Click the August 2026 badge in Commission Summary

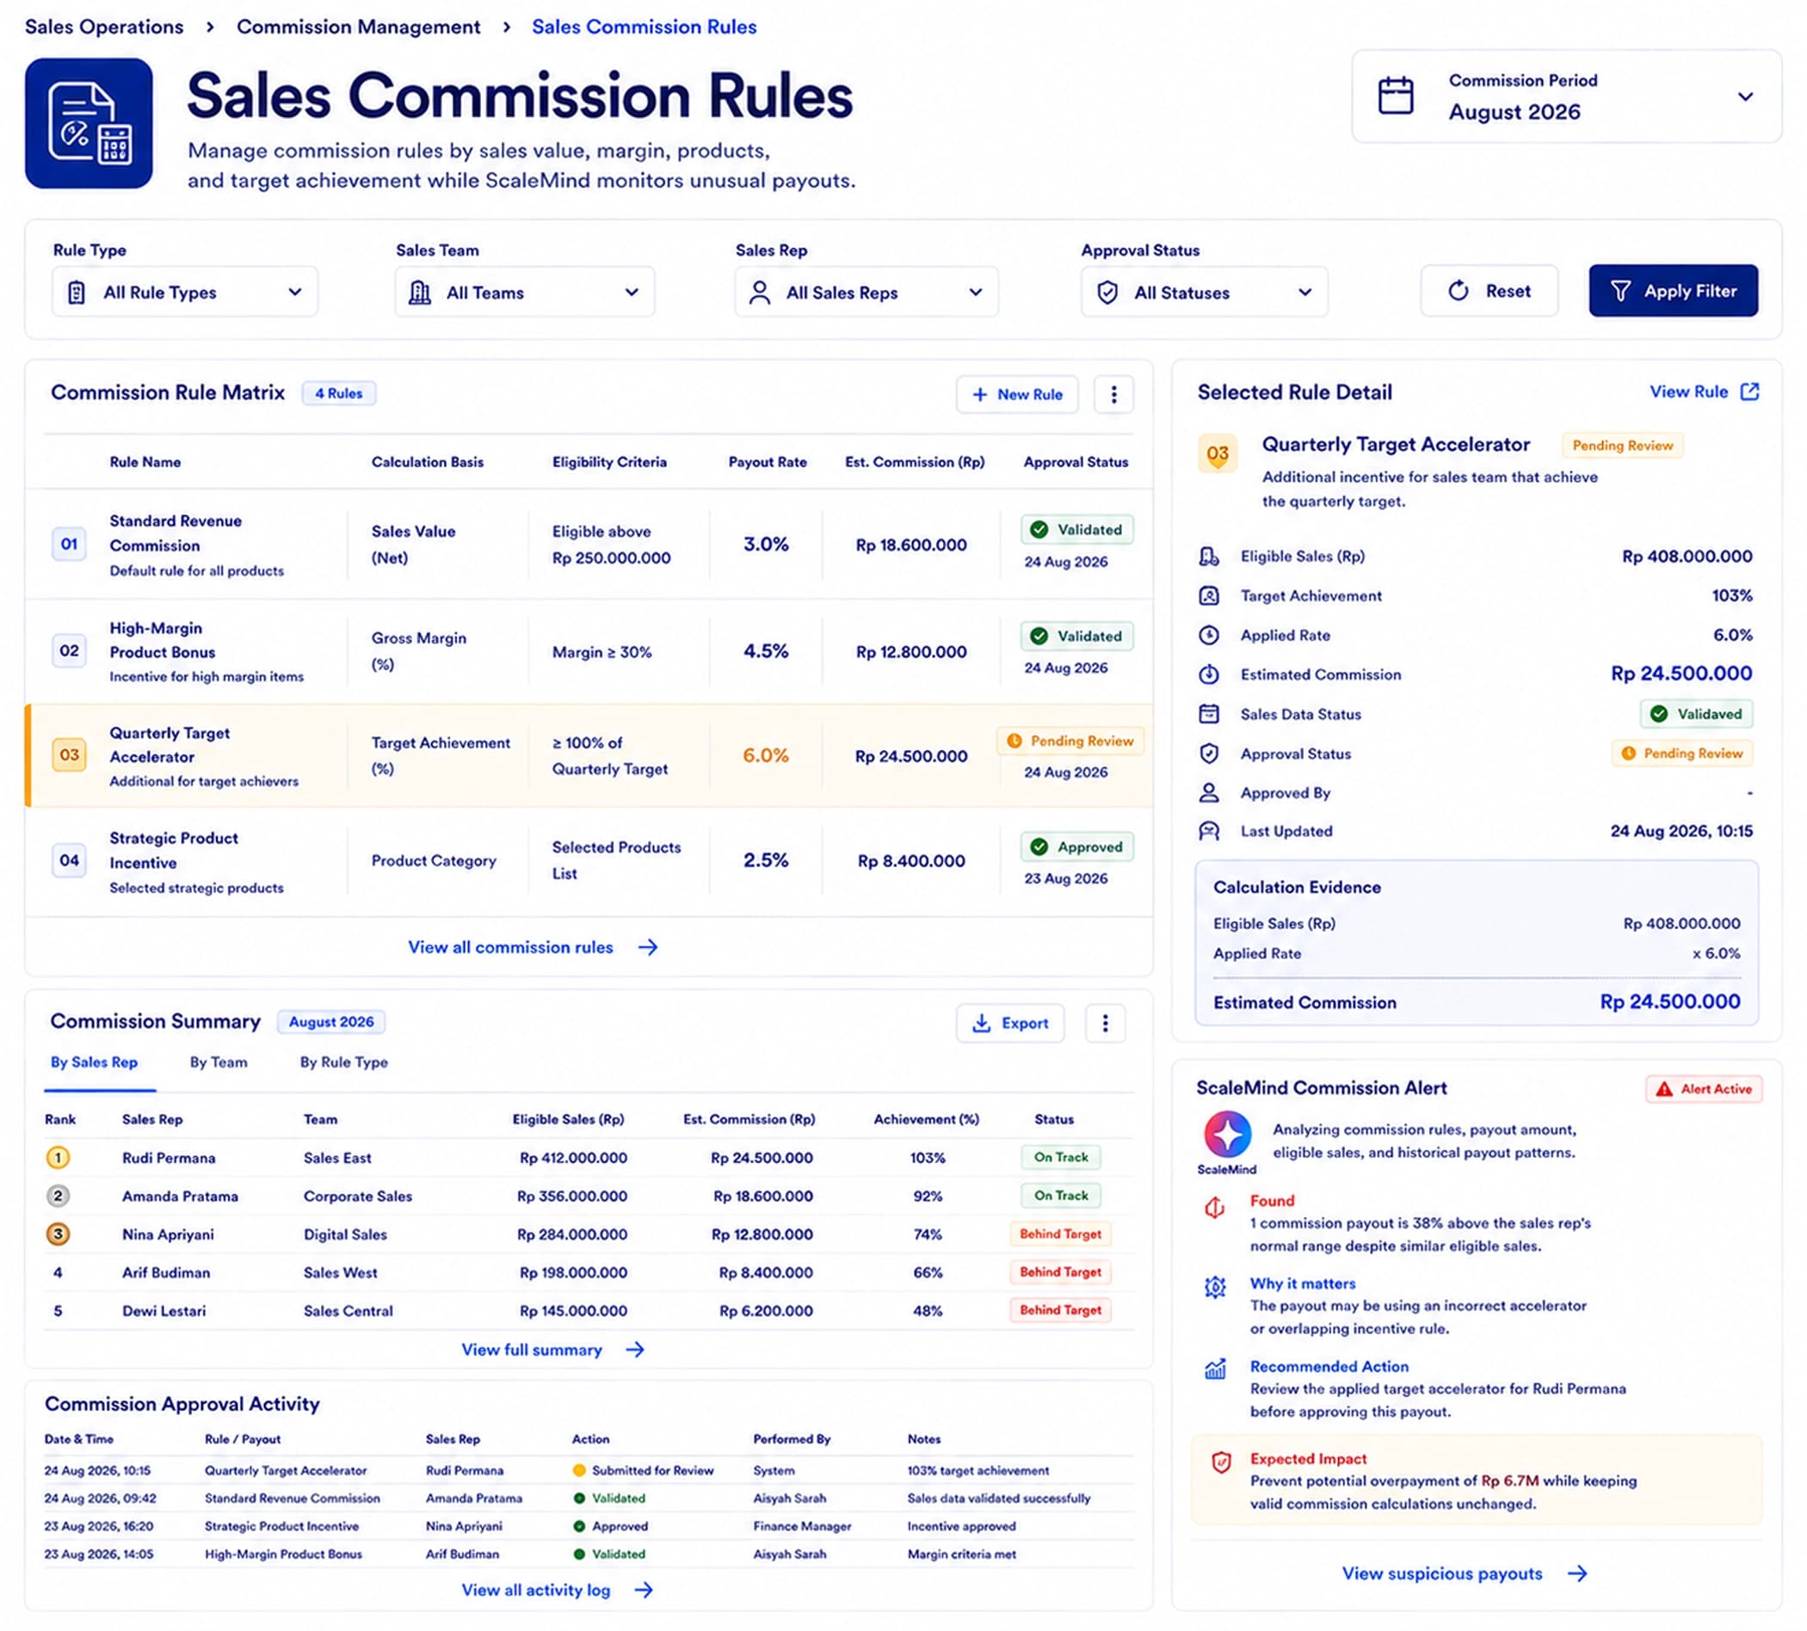331,1022
